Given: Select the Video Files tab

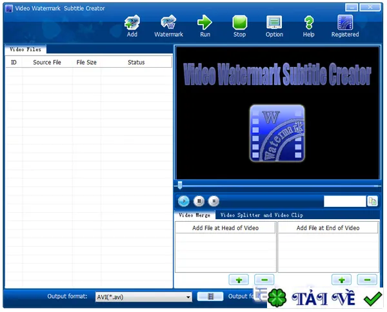Looking at the screenshot, I should 25,50.
